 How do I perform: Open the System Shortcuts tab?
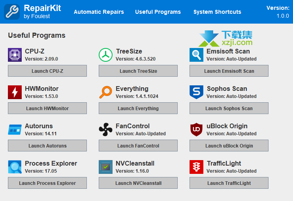[x=217, y=12]
